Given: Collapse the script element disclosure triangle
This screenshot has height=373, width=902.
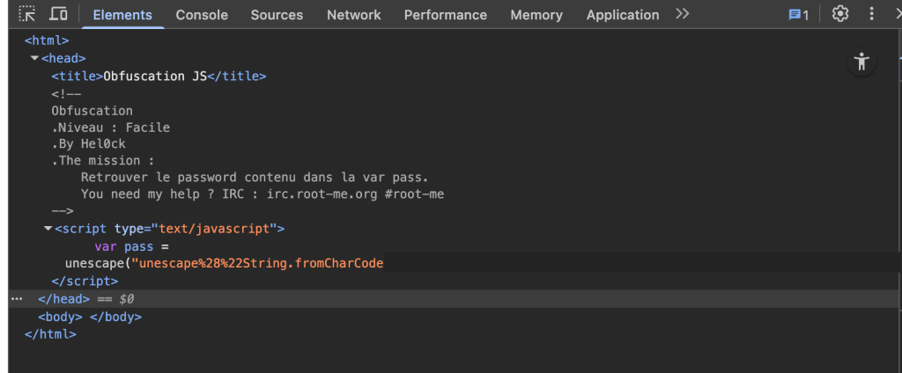Looking at the screenshot, I should click(48, 229).
